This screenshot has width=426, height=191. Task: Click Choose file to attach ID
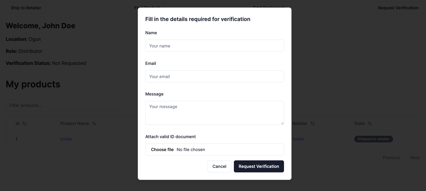coord(162,150)
